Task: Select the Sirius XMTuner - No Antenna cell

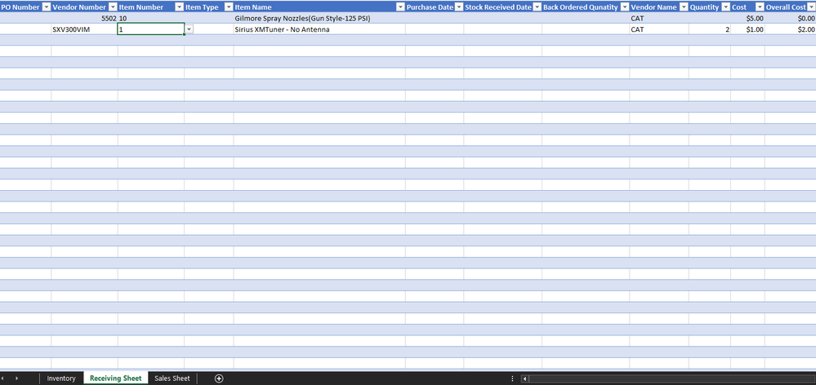Action: pos(319,29)
